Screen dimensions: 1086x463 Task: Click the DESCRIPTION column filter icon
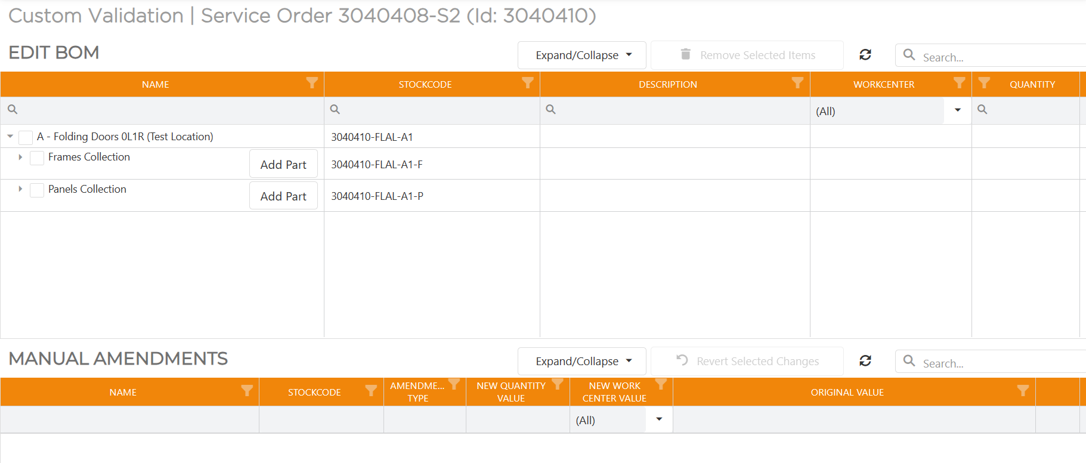(x=797, y=83)
